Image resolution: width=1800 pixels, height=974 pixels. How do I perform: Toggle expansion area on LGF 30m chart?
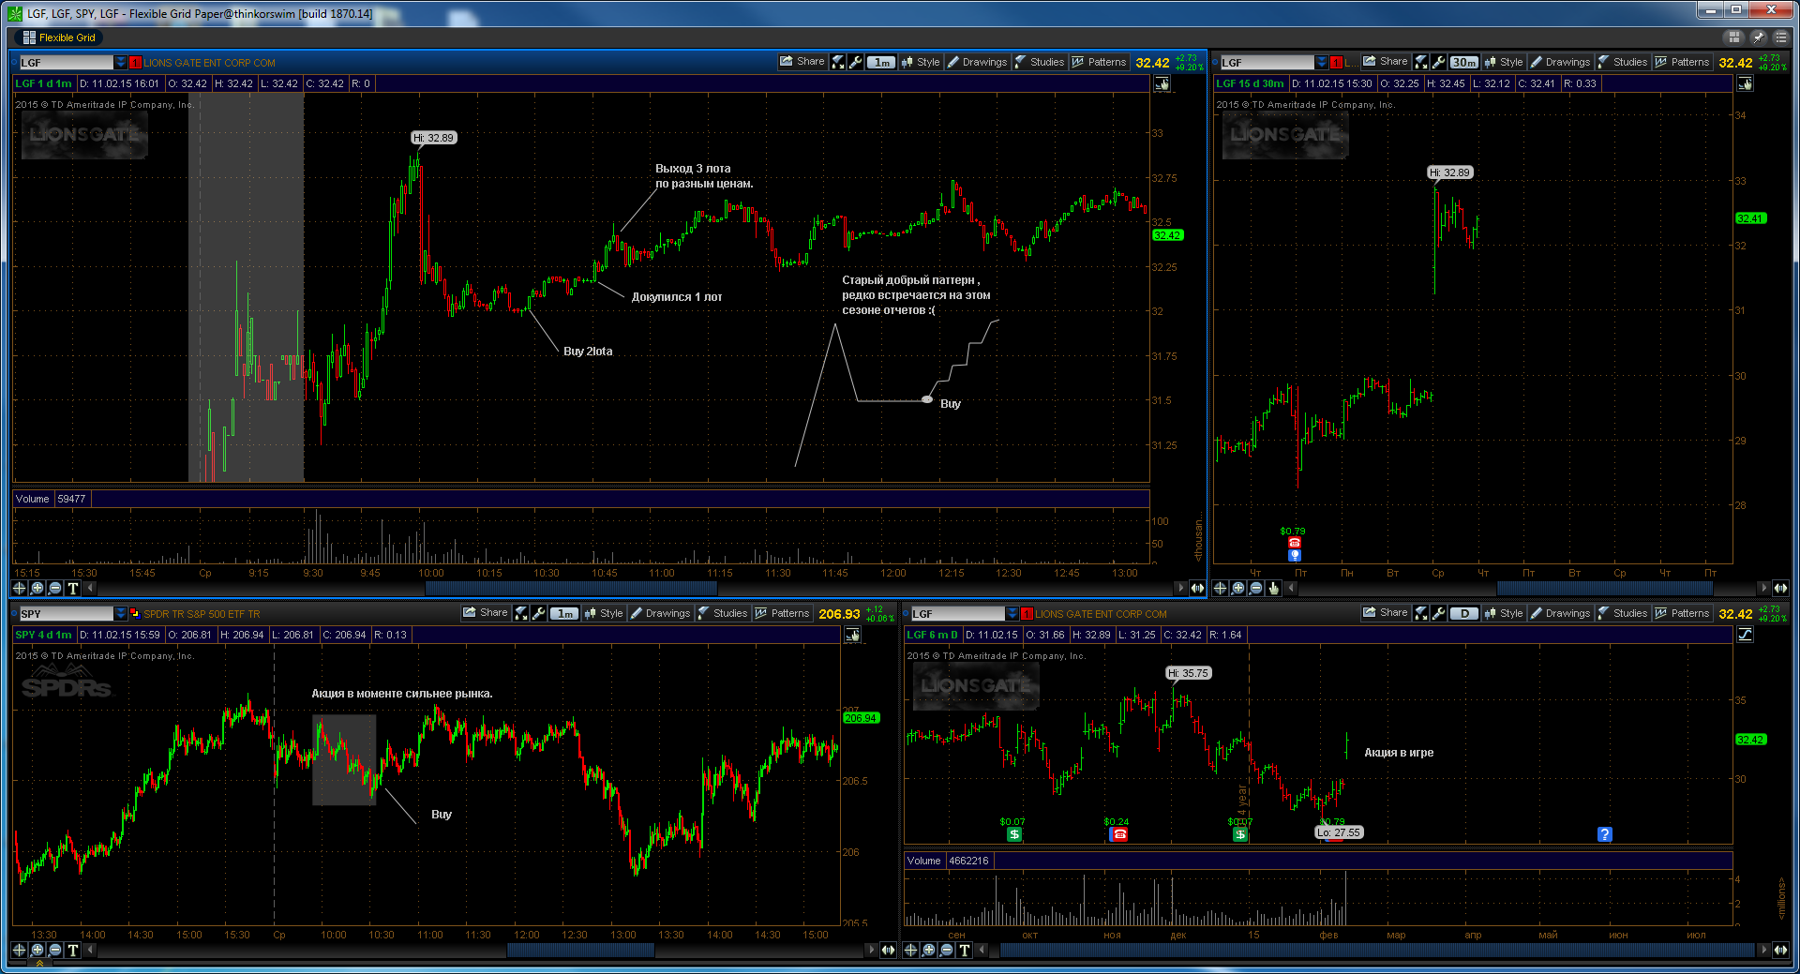click(x=1780, y=588)
